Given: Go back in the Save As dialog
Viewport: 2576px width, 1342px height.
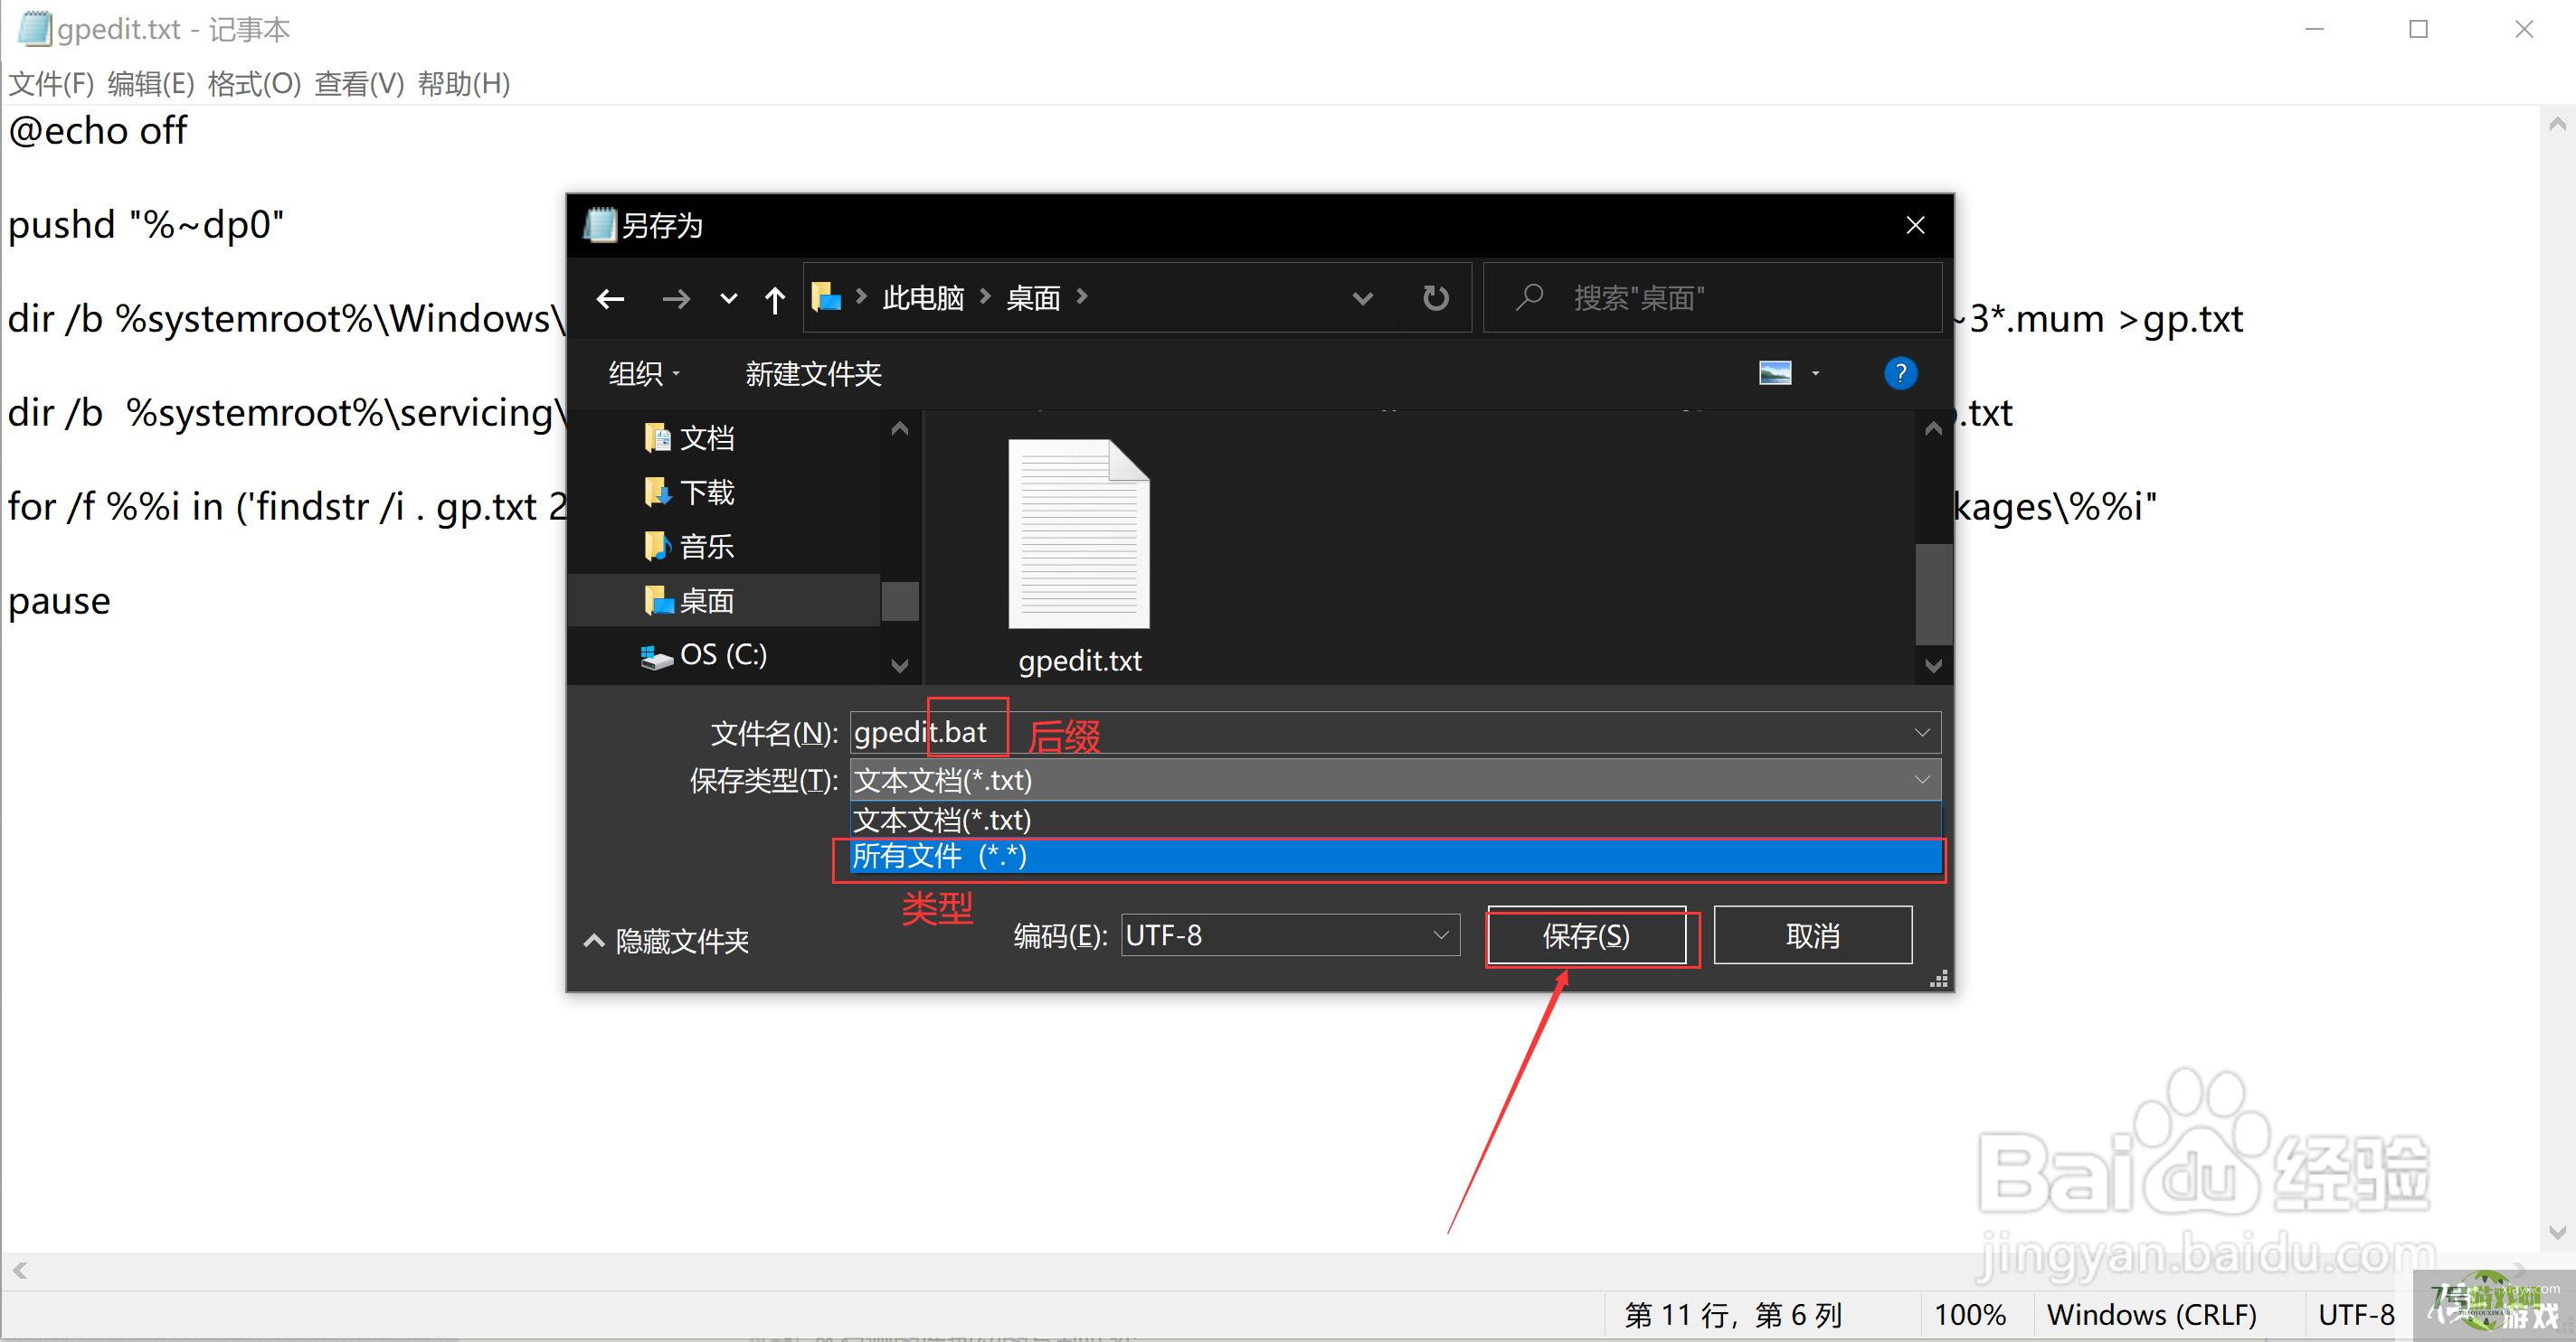Looking at the screenshot, I should pyautogui.click(x=610, y=298).
